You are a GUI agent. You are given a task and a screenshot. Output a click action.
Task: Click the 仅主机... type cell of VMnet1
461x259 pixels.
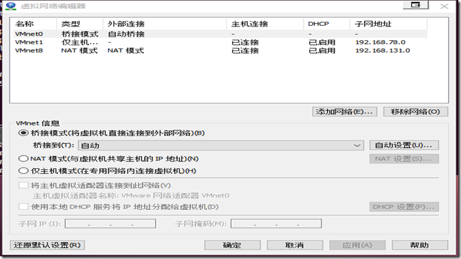click(79, 42)
